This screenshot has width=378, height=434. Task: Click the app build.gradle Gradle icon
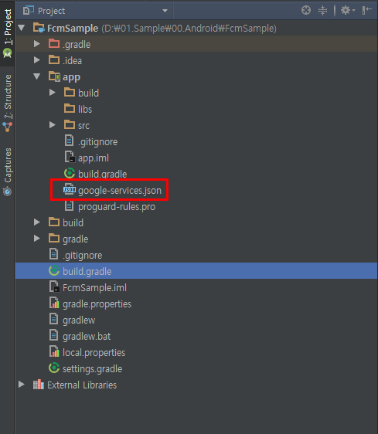70,173
